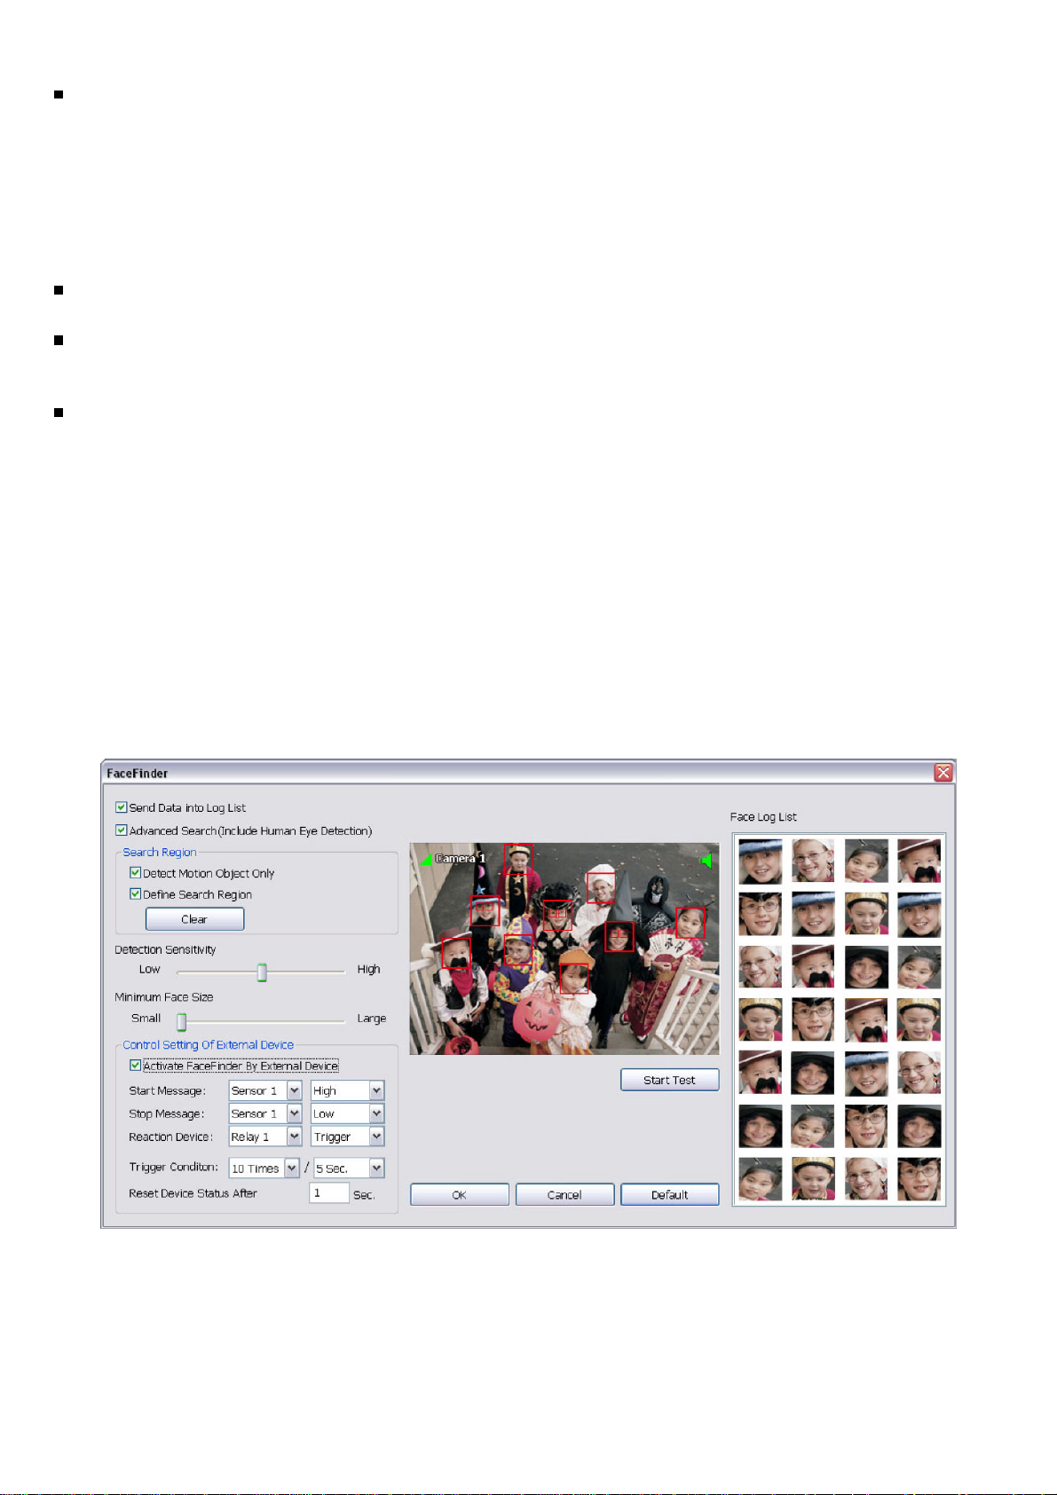Disable Advanced Search human eye detection checkbox
The height and width of the screenshot is (1495, 1057).
(x=122, y=830)
